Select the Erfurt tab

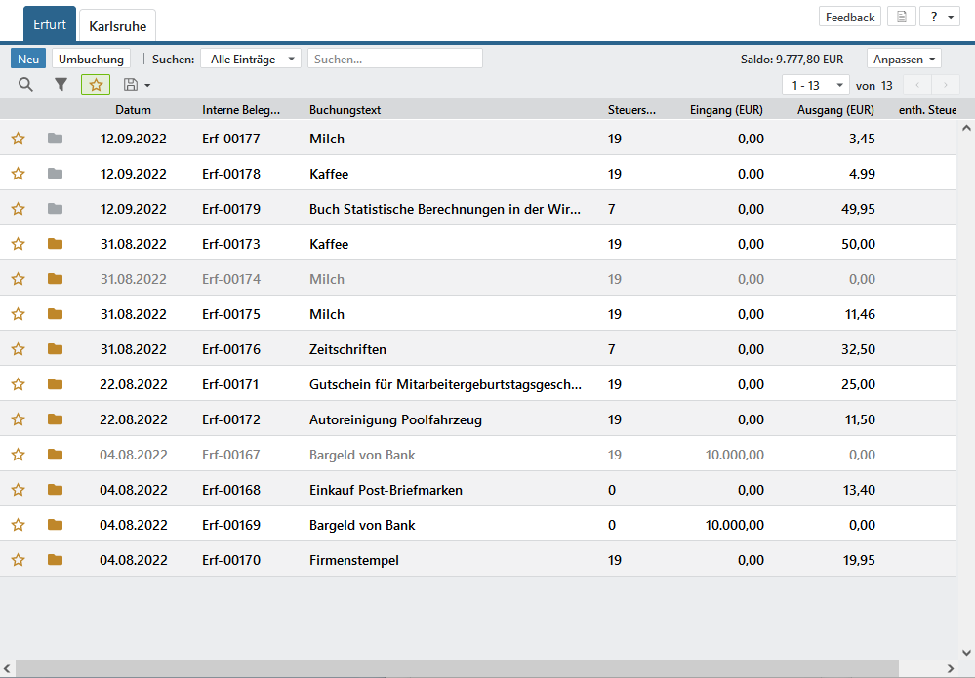[50, 24]
